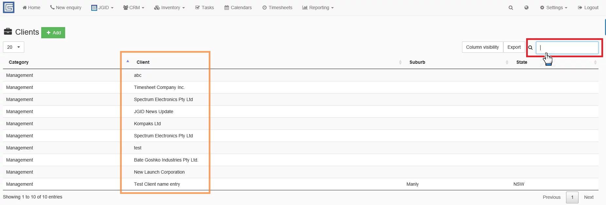Export the clients table

click(514, 47)
